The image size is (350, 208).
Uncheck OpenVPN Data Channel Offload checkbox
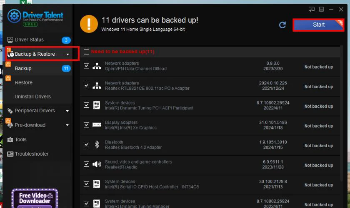point(86,66)
